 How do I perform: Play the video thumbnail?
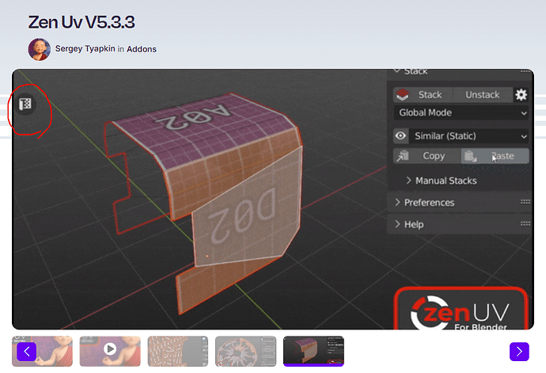coord(110,348)
